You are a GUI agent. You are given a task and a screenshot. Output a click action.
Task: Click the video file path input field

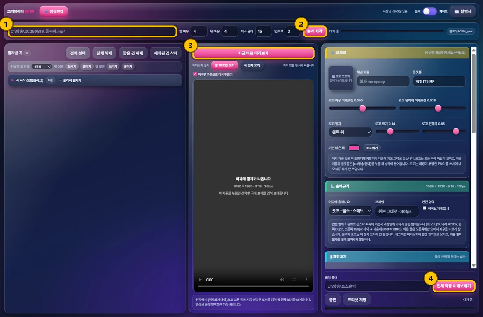92,32
